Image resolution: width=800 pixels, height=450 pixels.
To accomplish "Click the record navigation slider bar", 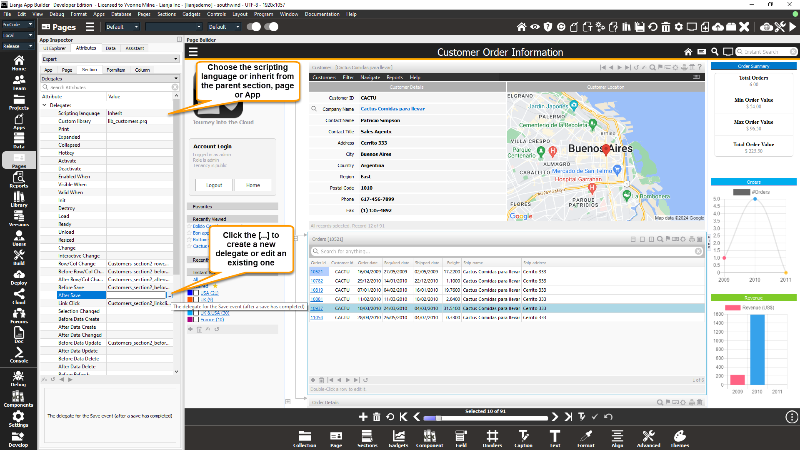I will click(x=485, y=418).
